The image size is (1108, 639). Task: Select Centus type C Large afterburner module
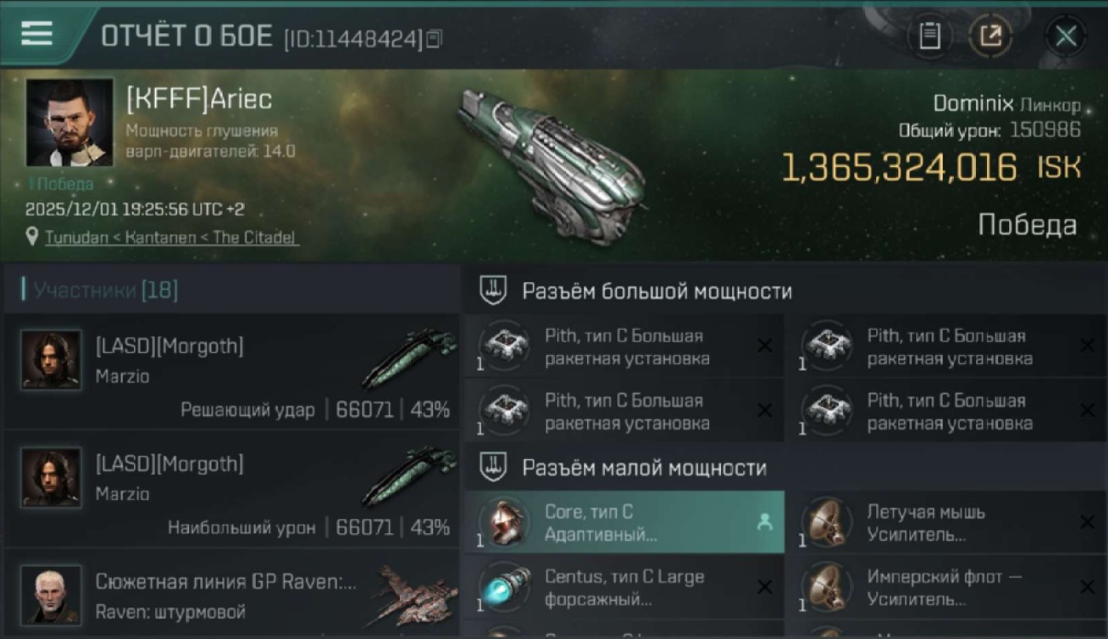click(624, 587)
